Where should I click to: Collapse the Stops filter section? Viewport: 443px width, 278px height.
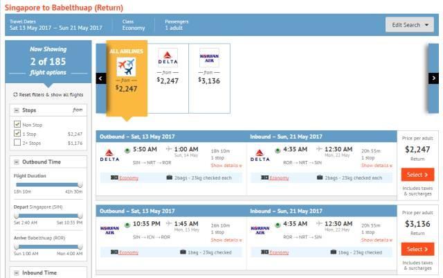17,110
